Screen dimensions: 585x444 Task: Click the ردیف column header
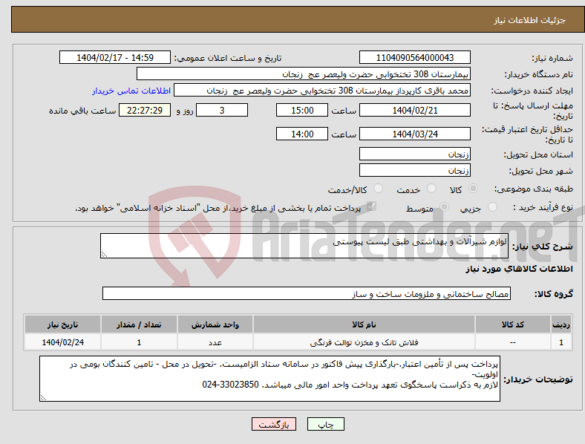point(561,324)
